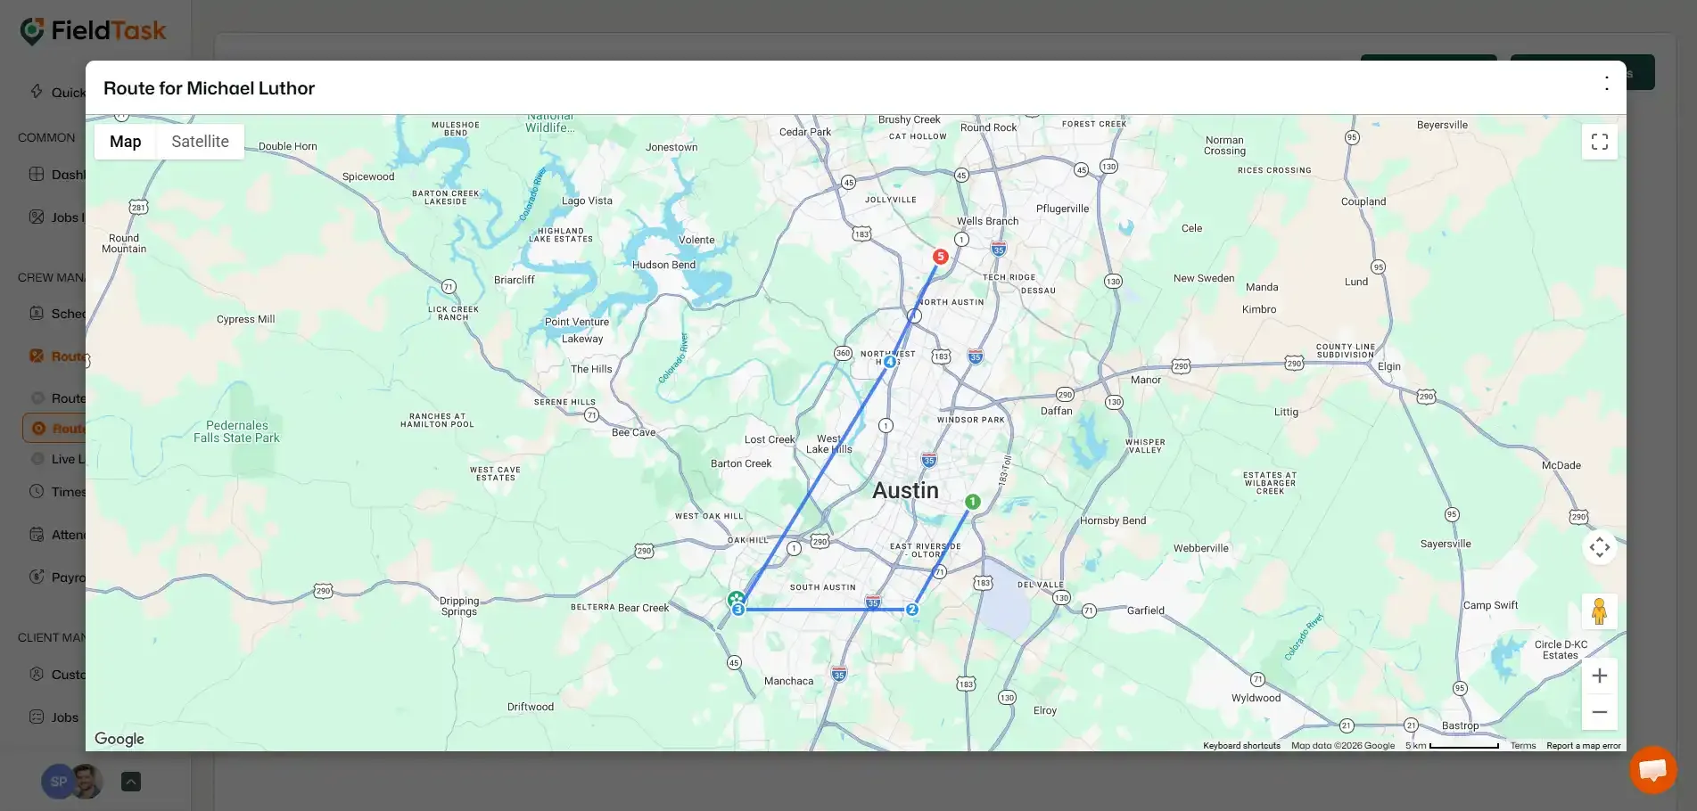The image size is (1697, 811).
Task: Toggle fullscreen map view
Action: [x=1600, y=142]
